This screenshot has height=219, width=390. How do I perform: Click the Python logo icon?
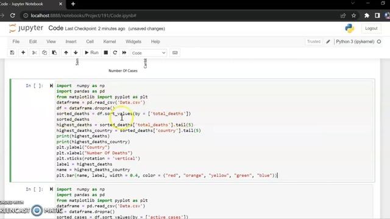[349, 29]
